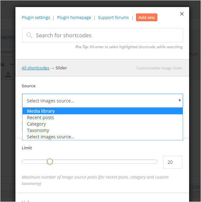Click the Limit value field showing 20
The image size is (201, 202).
172,162
